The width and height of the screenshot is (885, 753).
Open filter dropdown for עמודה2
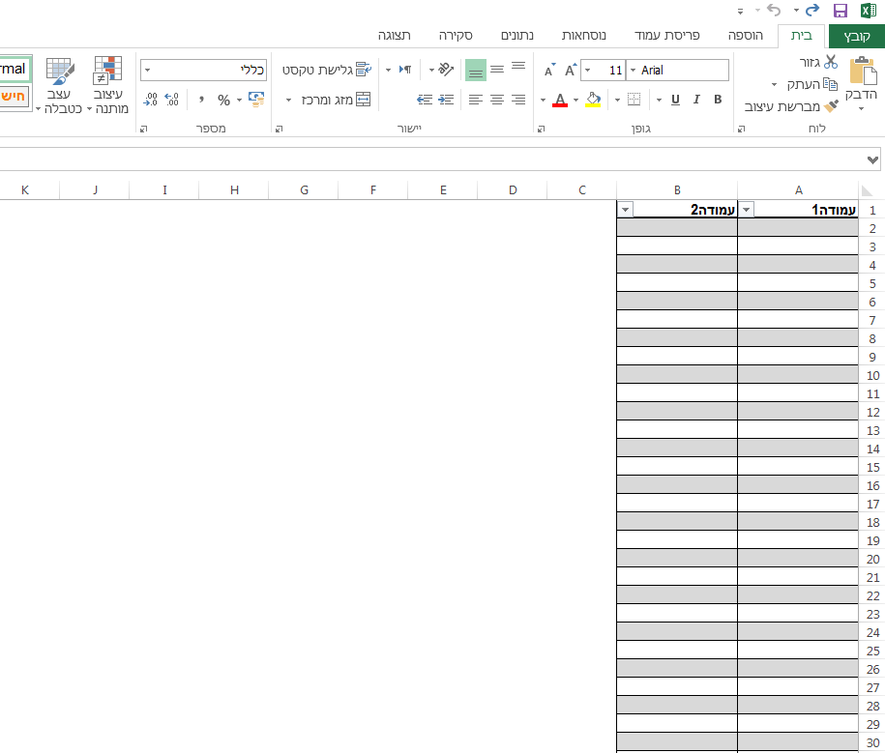point(626,210)
